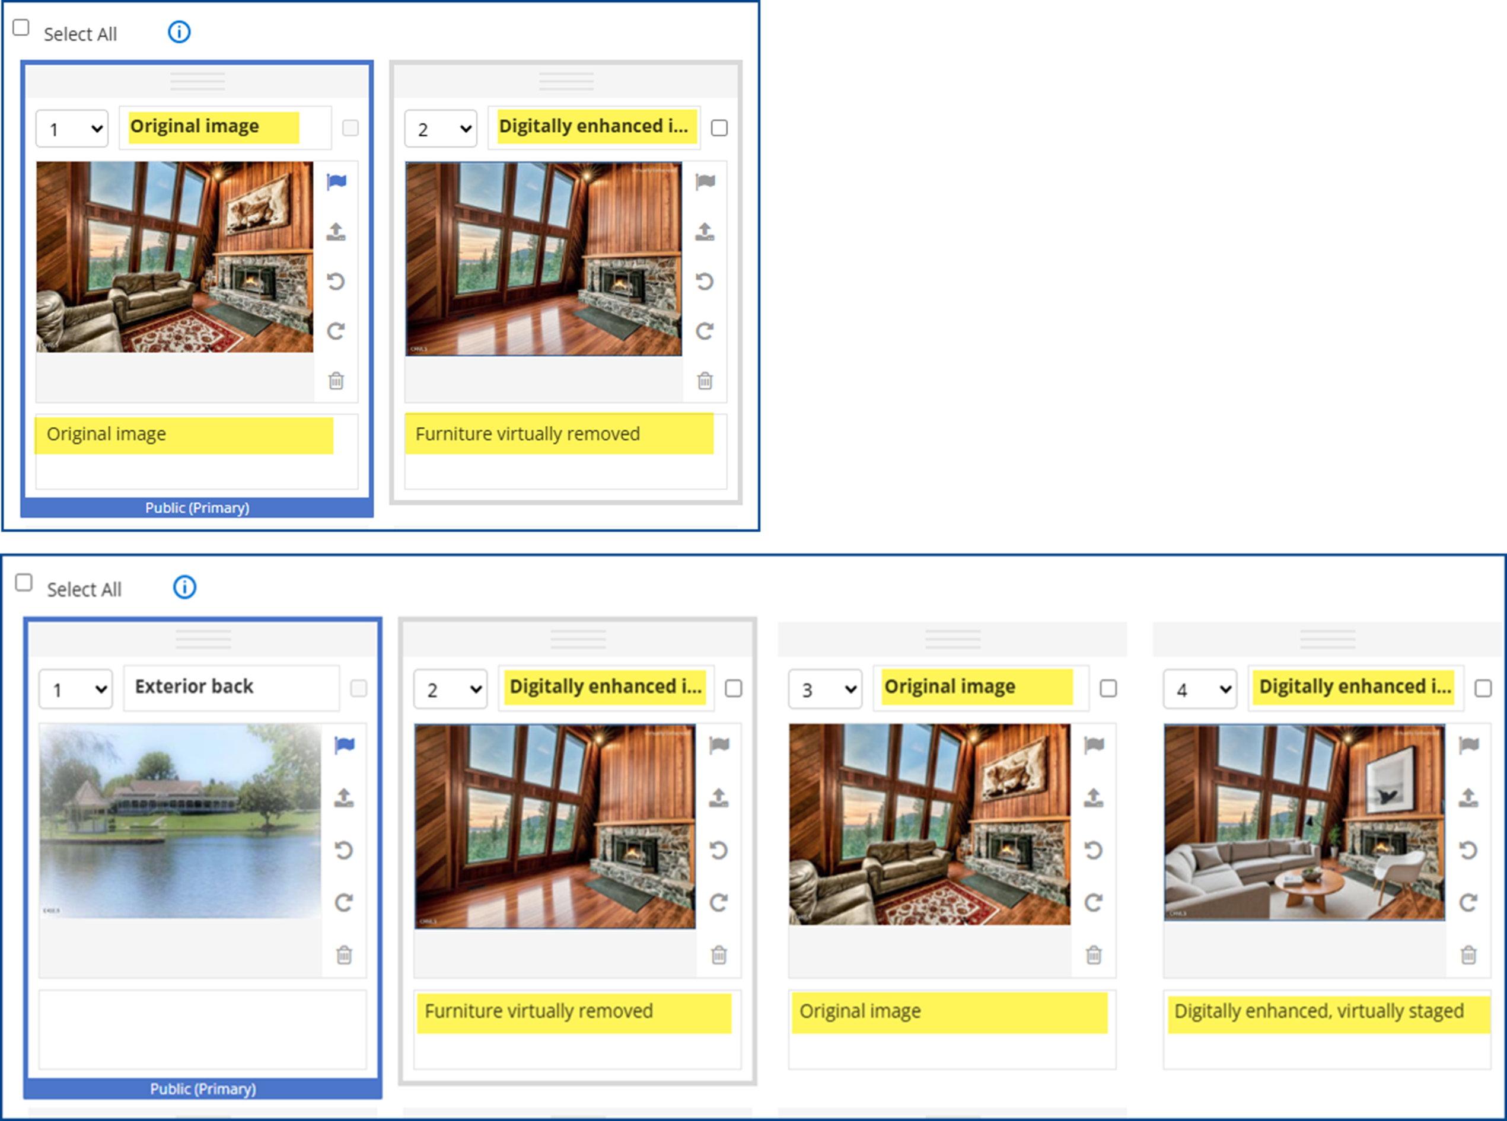The image size is (1507, 1121).
Task: Check the bottom Select All checkbox
Action: tap(24, 583)
